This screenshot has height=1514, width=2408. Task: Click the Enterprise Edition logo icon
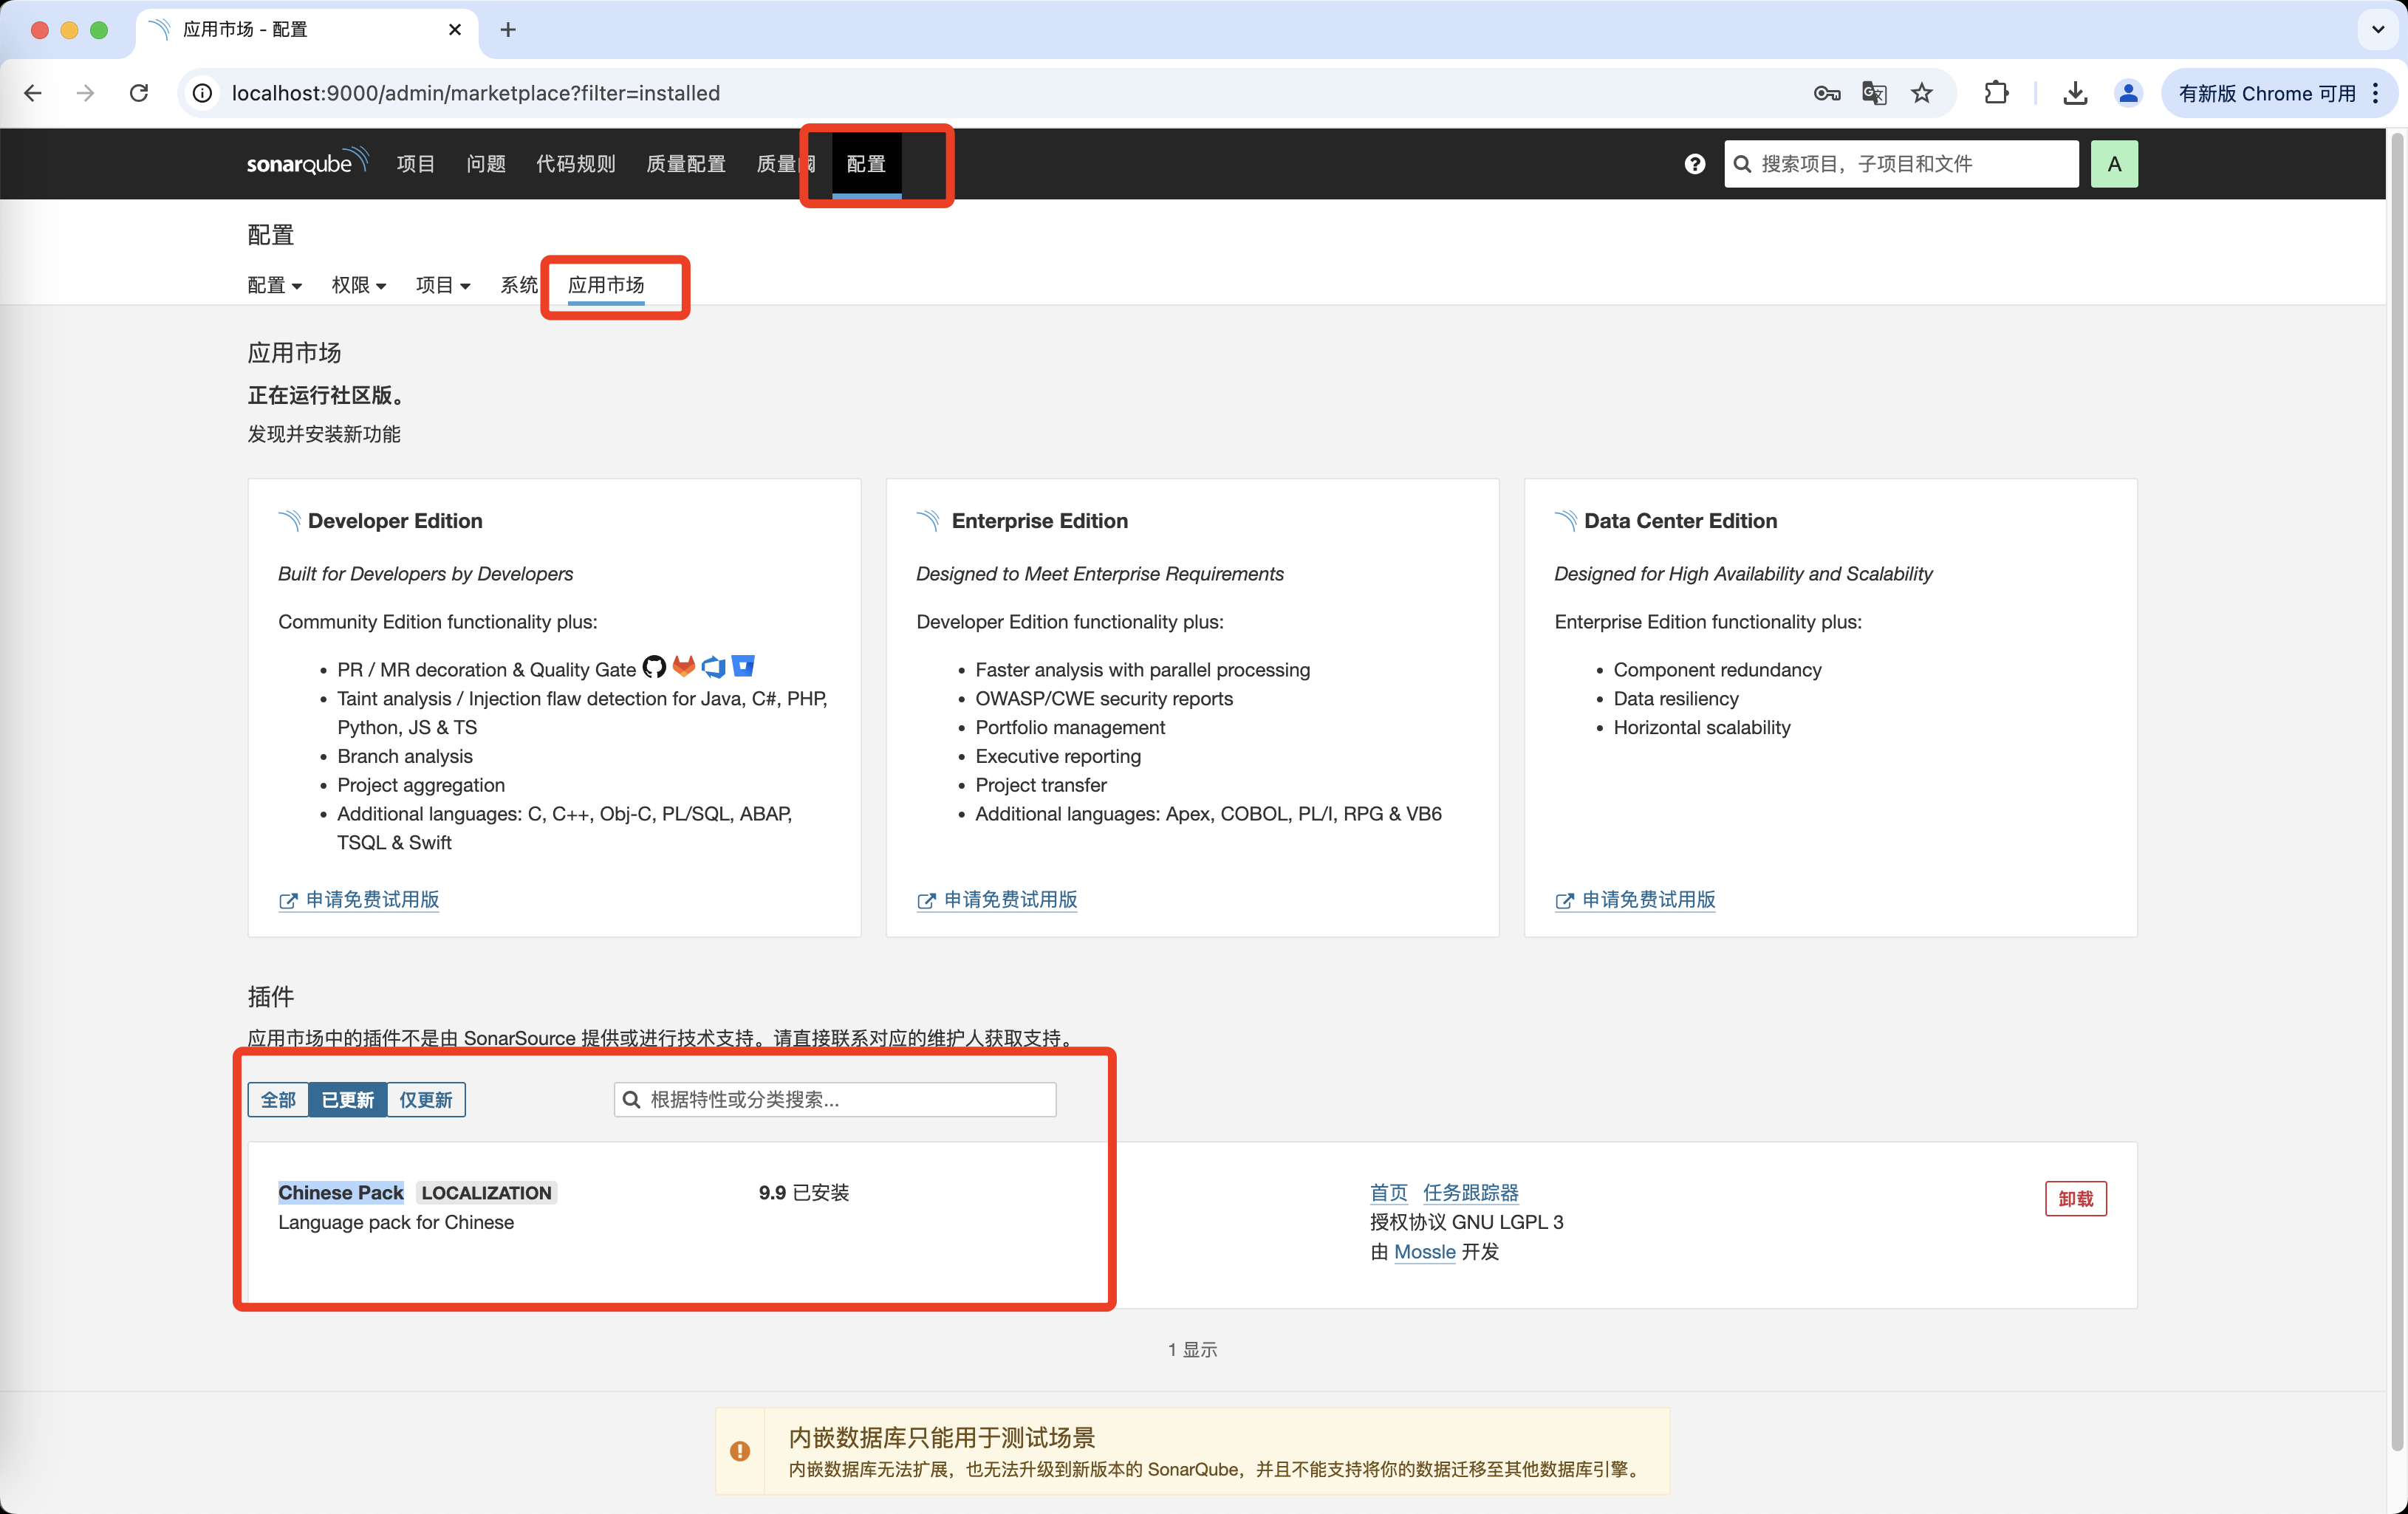(928, 520)
